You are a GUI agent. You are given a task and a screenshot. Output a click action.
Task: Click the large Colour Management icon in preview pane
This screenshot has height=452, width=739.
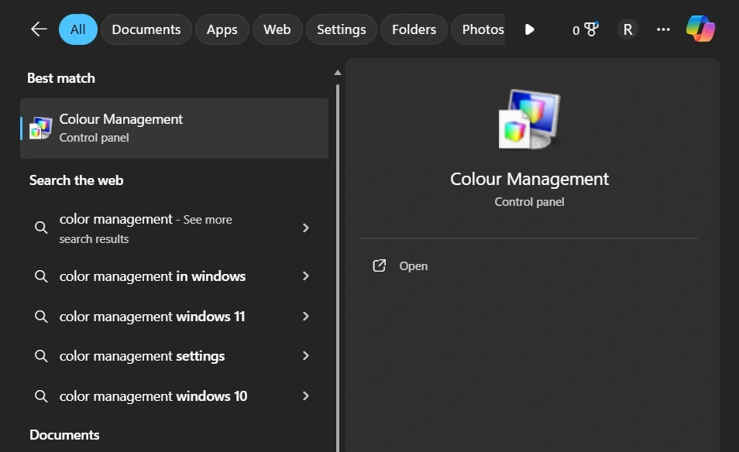pyautogui.click(x=529, y=118)
